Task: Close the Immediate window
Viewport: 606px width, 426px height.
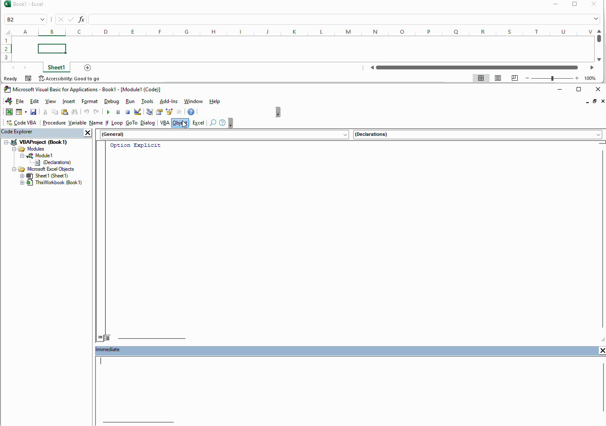Action: 603,350
